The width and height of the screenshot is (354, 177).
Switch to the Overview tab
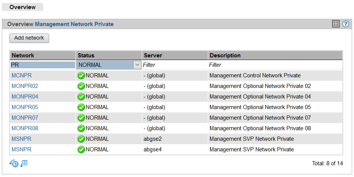pos(23,7)
